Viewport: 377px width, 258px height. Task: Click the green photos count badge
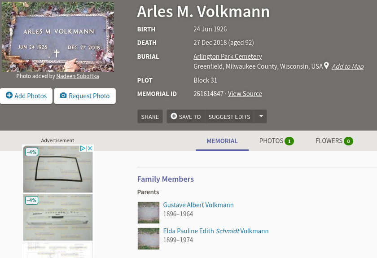click(x=289, y=141)
